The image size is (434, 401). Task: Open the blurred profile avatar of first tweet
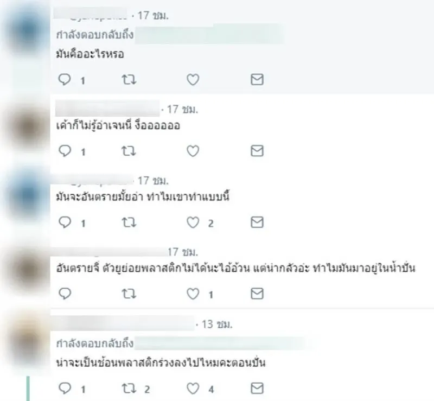27,30
